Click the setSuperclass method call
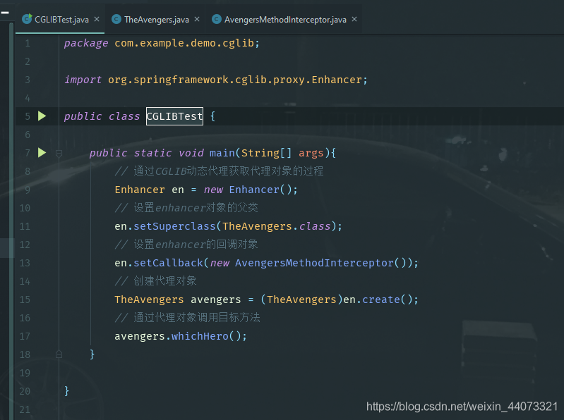This screenshot has height=420, width=564. tap(174, 226)
